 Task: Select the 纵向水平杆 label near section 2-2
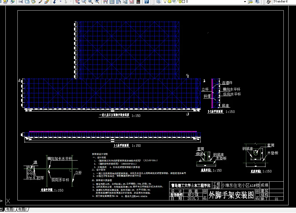(x=232, y=94)
